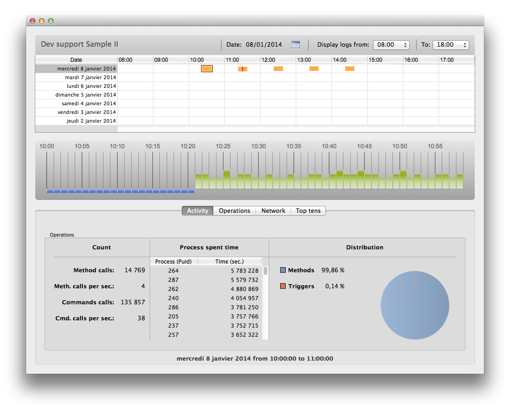Open the 'Display logs from' 08:00 dropdown
This screenshot has height=410, width=510.
391,45
